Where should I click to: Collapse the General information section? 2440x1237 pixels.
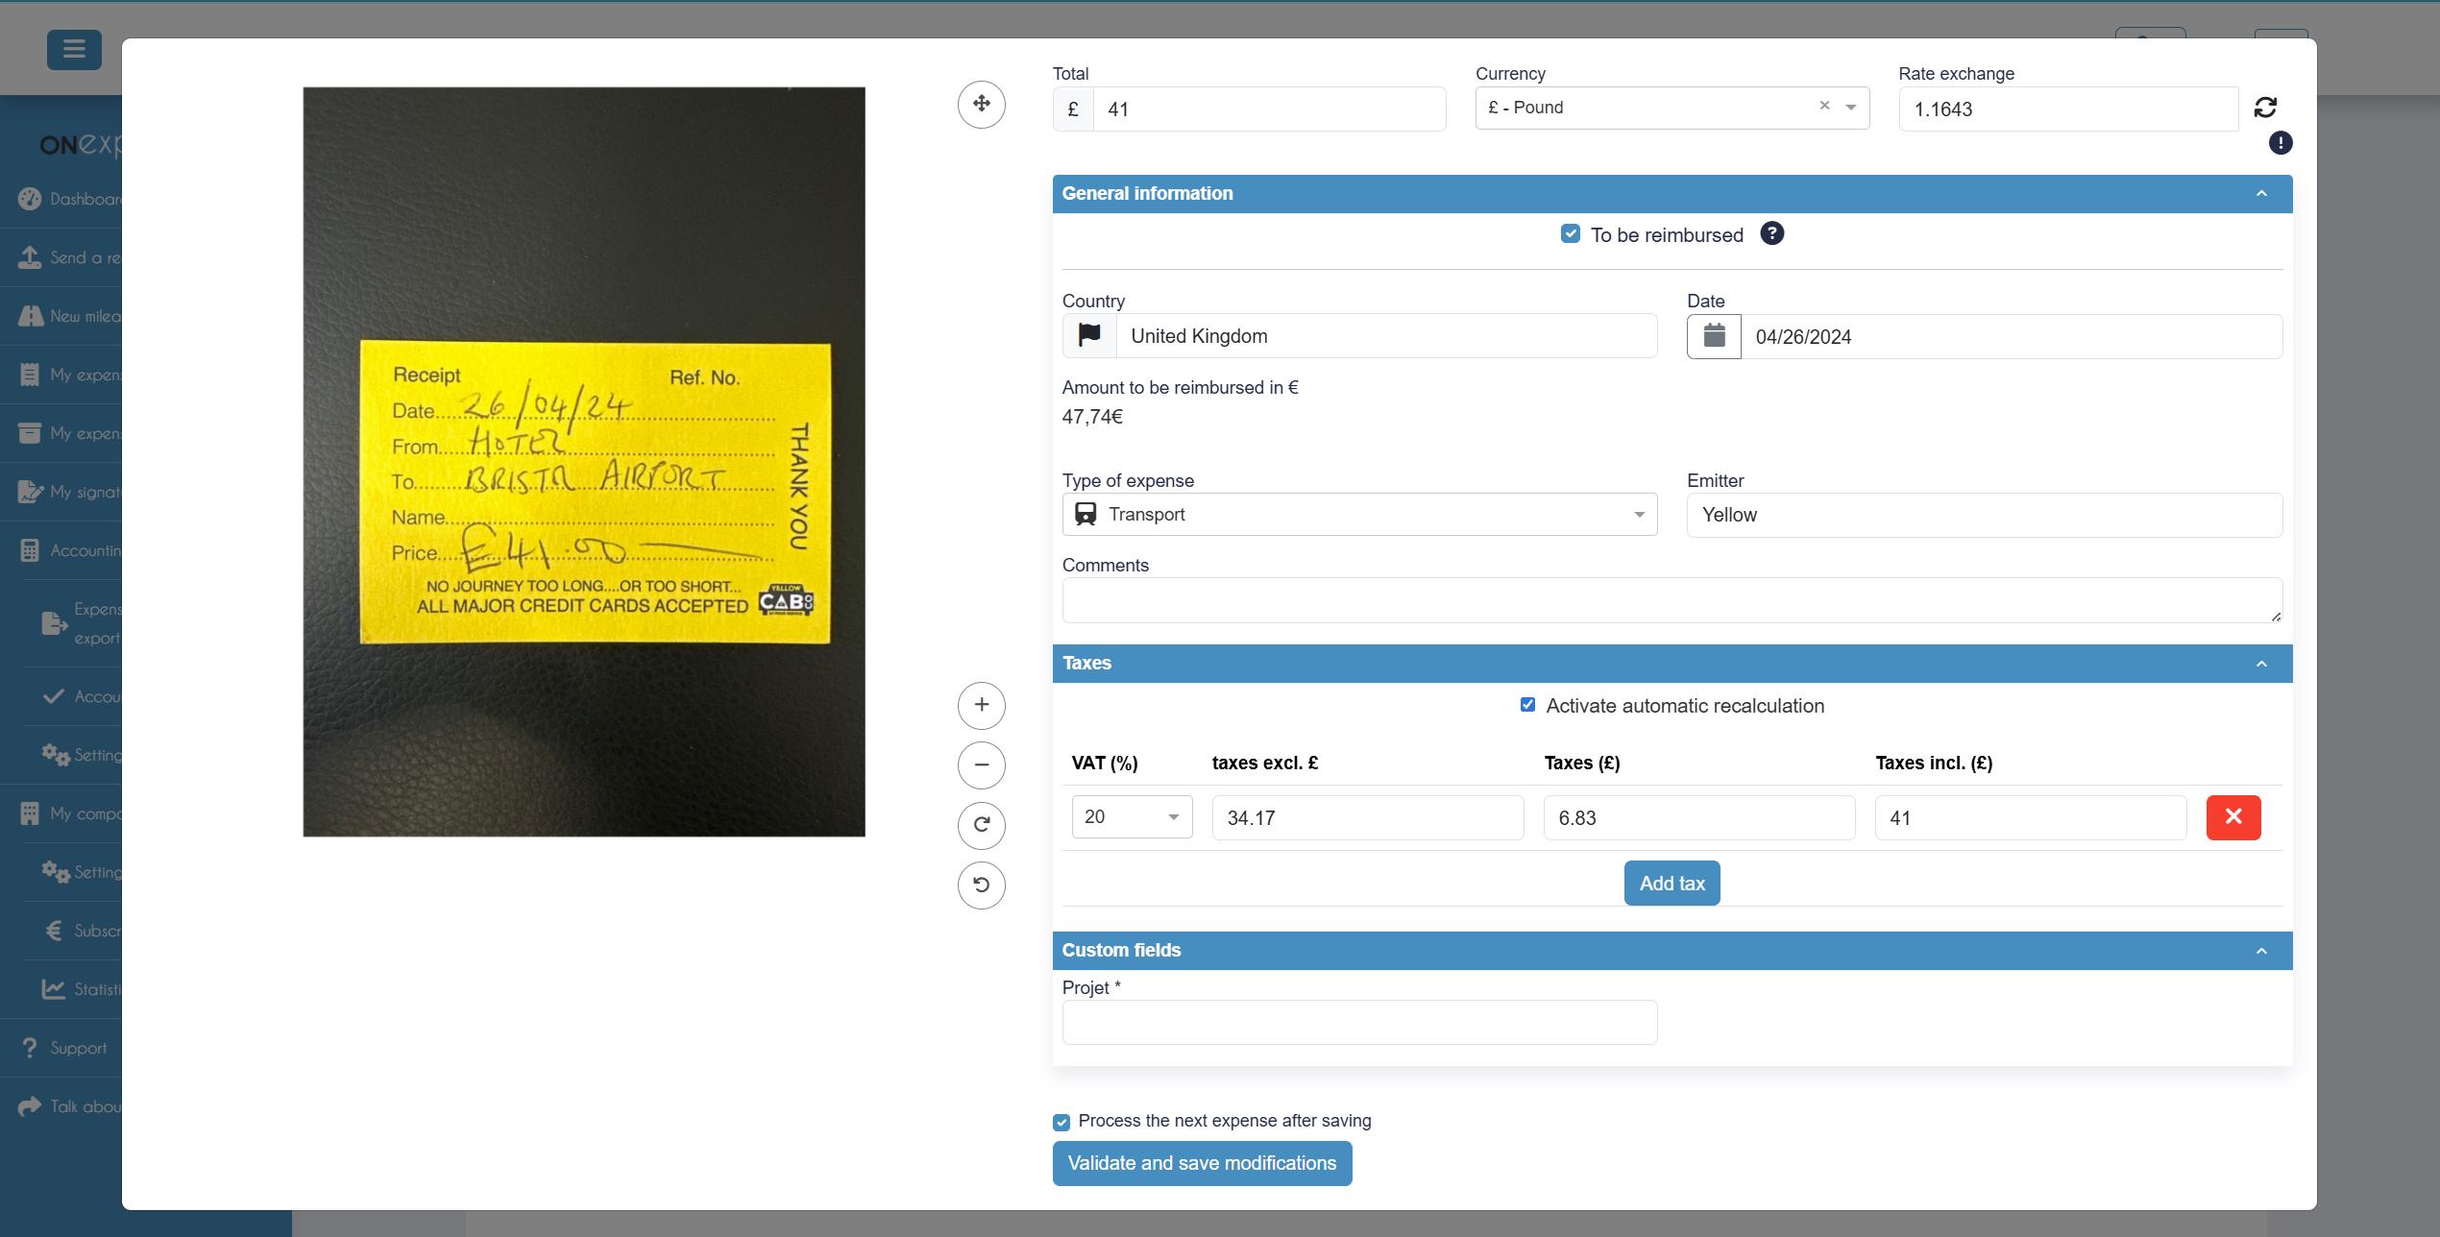2260,194
